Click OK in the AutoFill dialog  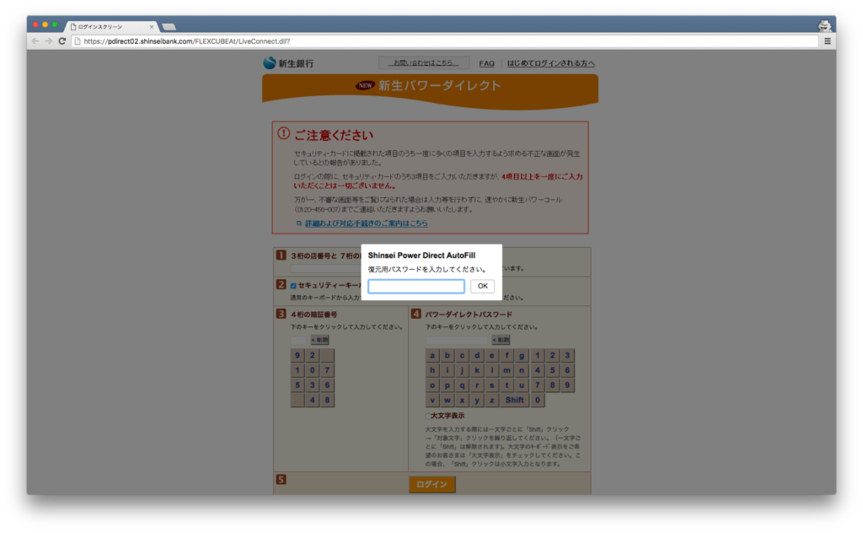pyautogui.click(x=482, y=286)
